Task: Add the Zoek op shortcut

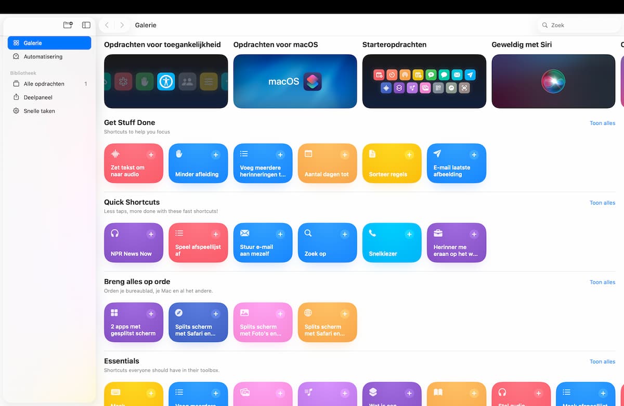Action: coord(344,234)
